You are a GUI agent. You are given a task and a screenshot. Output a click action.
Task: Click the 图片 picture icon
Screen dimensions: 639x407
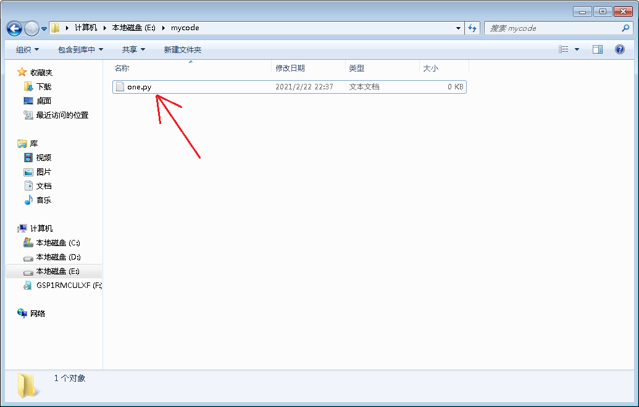(28, 172)
